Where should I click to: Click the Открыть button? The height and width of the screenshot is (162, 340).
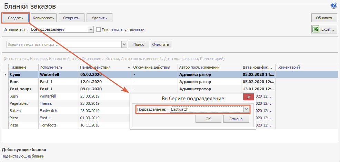click(71, 18)
